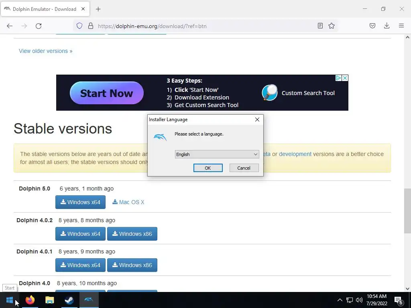
Task: Open the Firefox hamburger menu
Action: click(401, 26)
